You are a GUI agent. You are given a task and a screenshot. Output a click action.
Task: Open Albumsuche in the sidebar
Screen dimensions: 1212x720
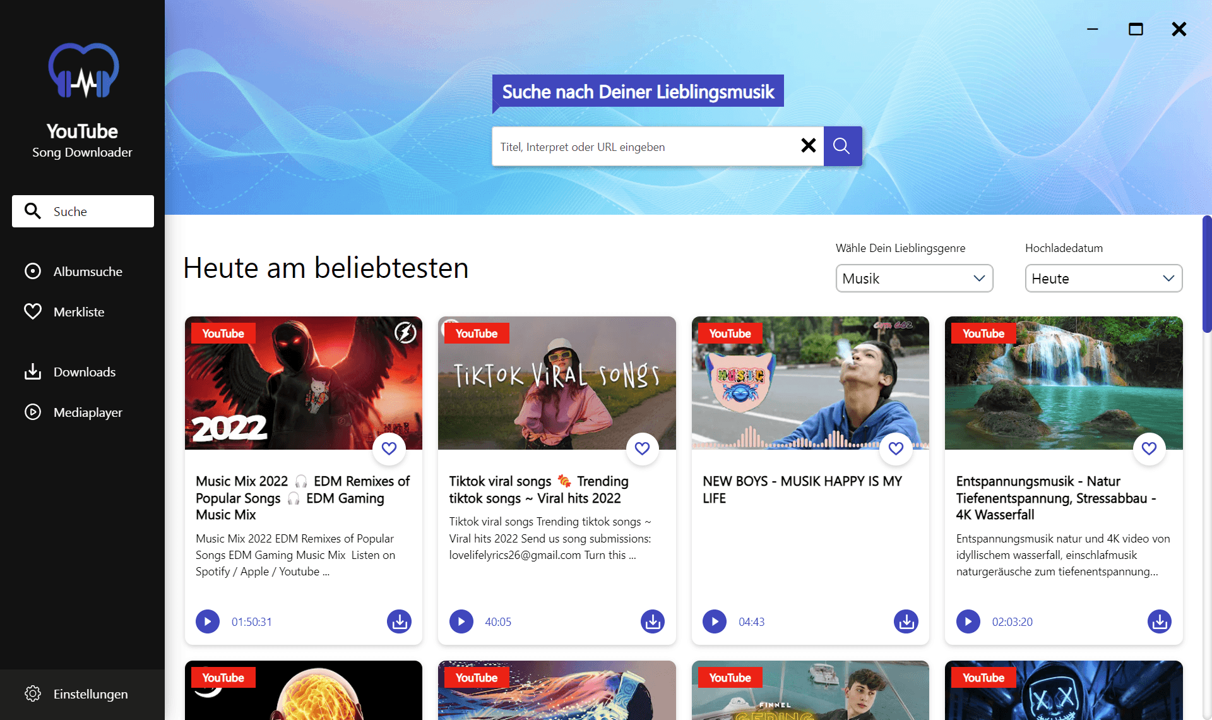point(83,271)
